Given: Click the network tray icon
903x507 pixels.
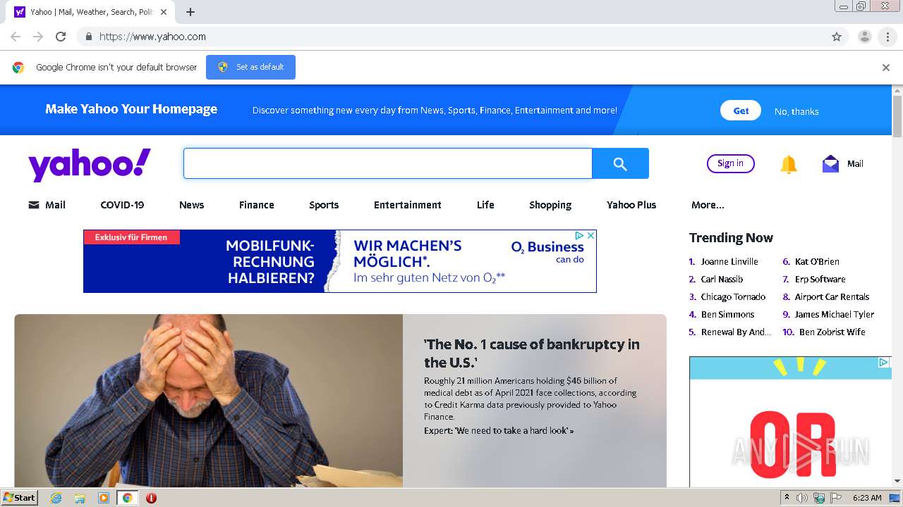Looking at the screenshot, I should point(819,498).
